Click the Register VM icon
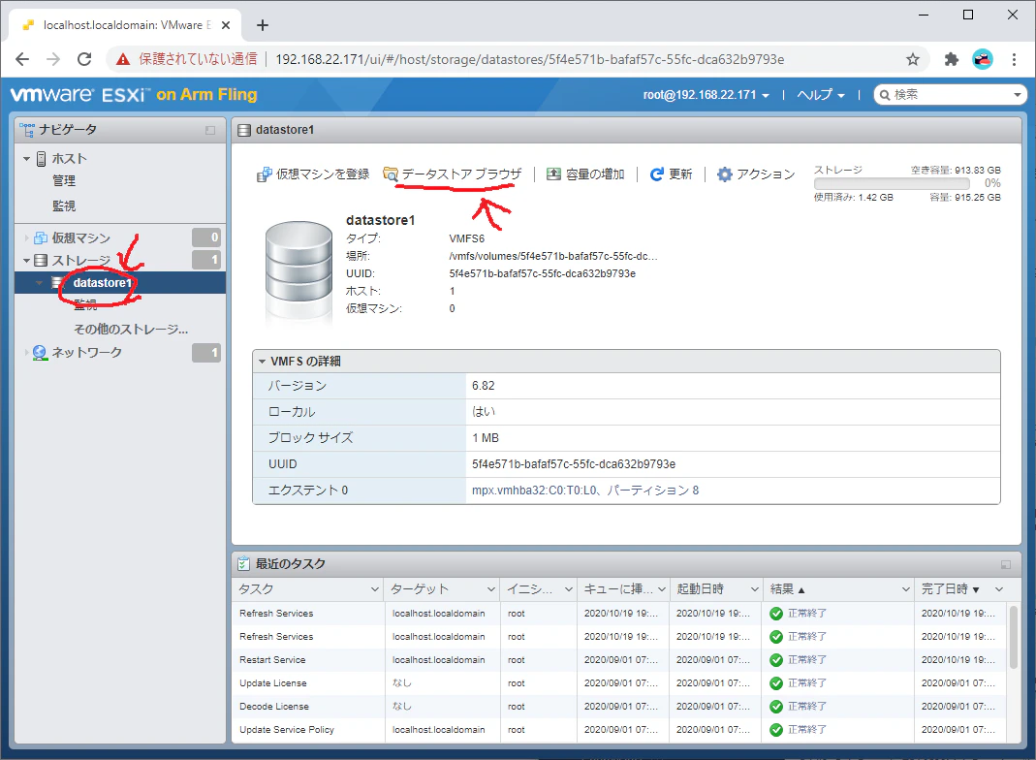This screenshot has height=760, width=1036. click(264, 174)
